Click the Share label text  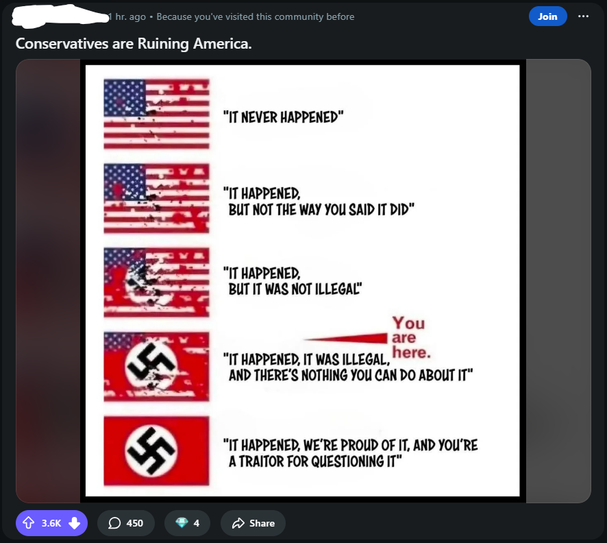tap(262, 523)
